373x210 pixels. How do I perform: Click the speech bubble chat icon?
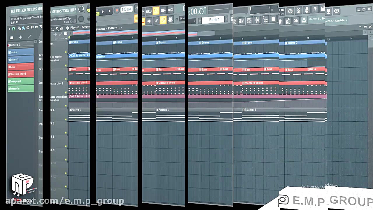point(337,11)
